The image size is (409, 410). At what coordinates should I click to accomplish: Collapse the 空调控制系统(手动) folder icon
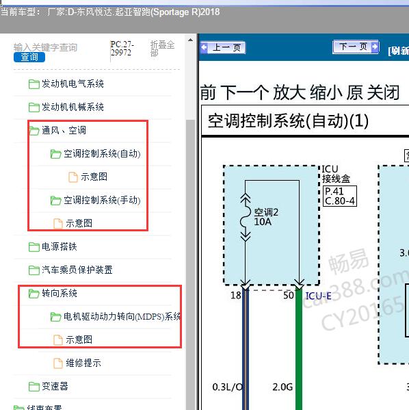pyautogui.click(x=55, y=201)
